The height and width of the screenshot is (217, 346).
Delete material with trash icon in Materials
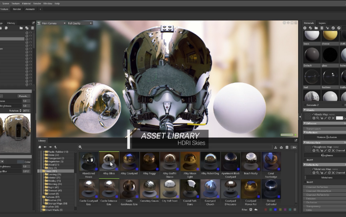pyautogui.click(x=322, y=28)
